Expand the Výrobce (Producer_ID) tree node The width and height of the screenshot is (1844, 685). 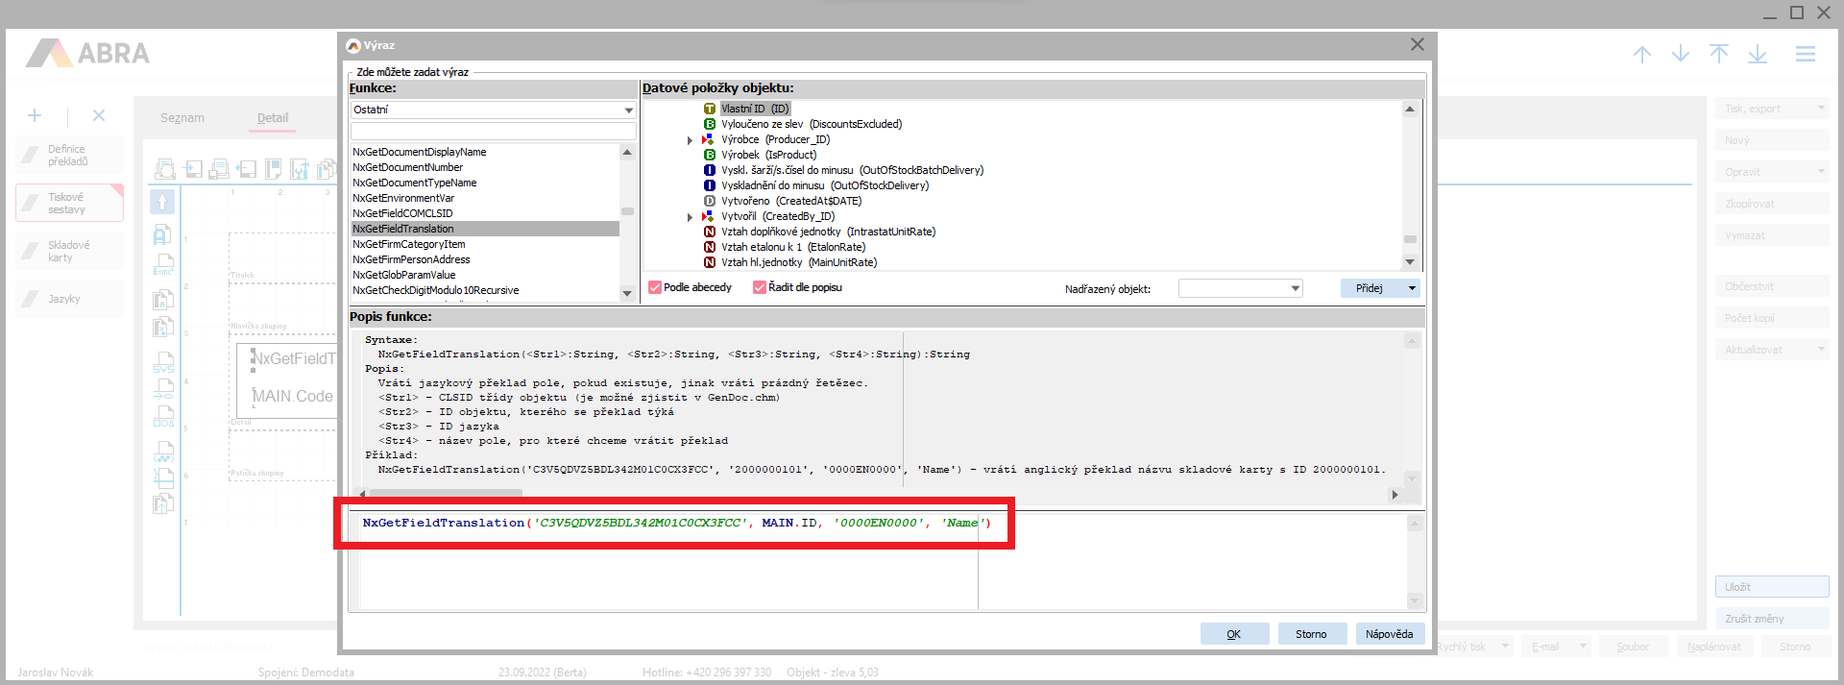(x=690, y=140)
